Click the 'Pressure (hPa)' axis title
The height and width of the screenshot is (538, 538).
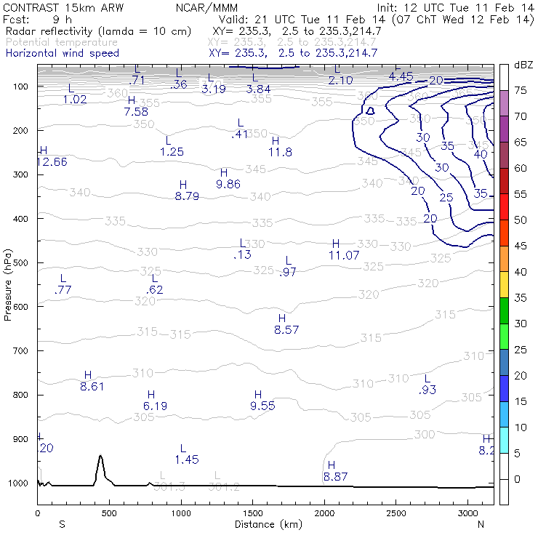point(7,285)
